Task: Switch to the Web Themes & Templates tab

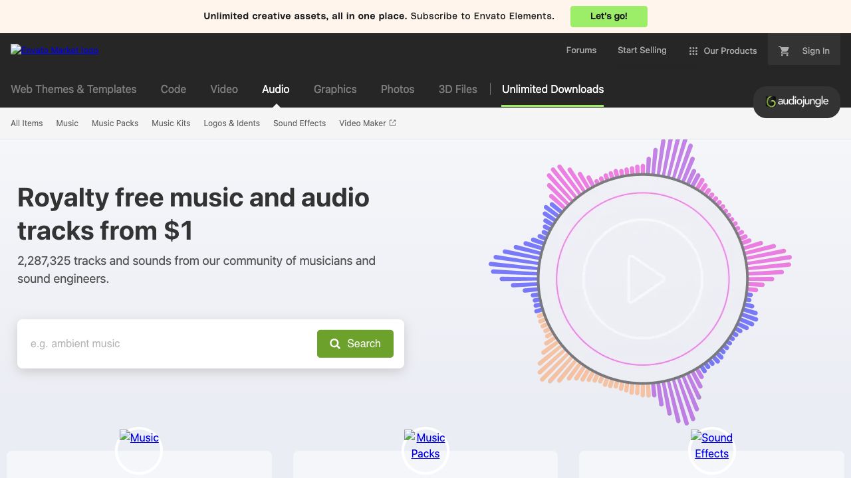Action: pos(73,90)
